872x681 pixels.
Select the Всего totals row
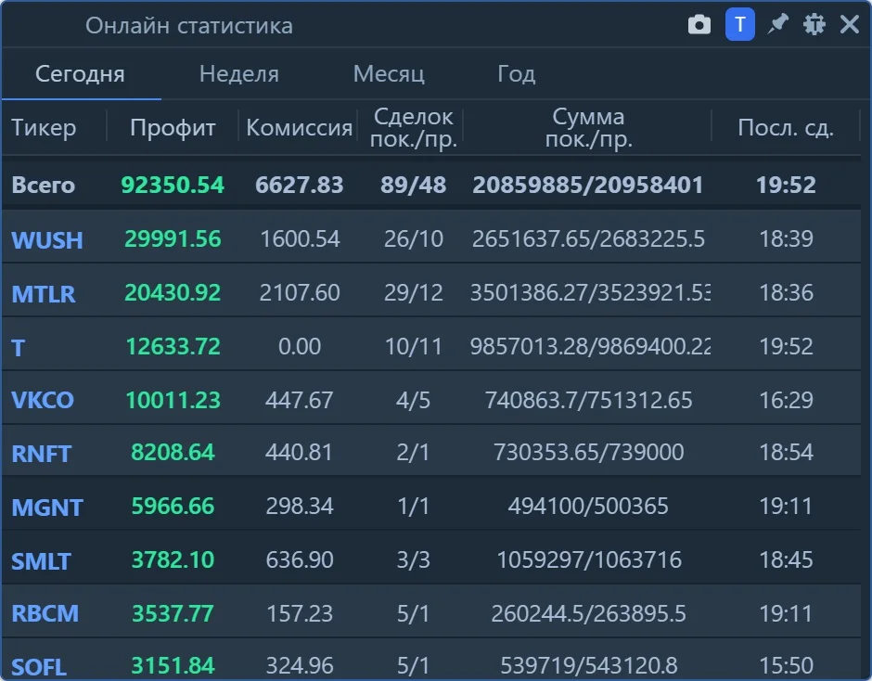[x=431, y=185]
